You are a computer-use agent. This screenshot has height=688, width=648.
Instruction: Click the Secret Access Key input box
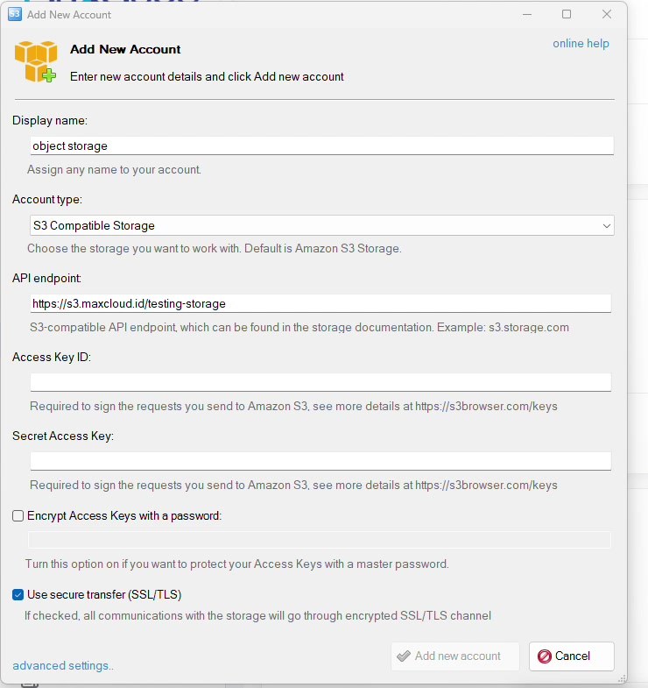pos(320,461)
